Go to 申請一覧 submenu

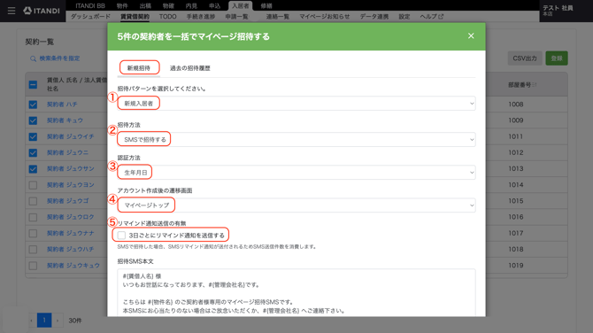(x=237, y=17)
